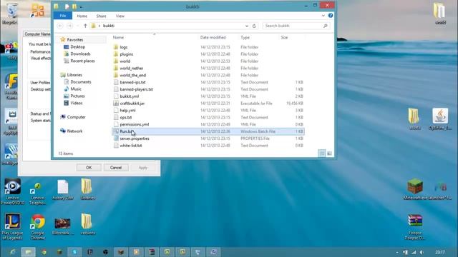Viewport: 458px width, 257px height.
Task: Open Documents library
Action: click(81, 82)
